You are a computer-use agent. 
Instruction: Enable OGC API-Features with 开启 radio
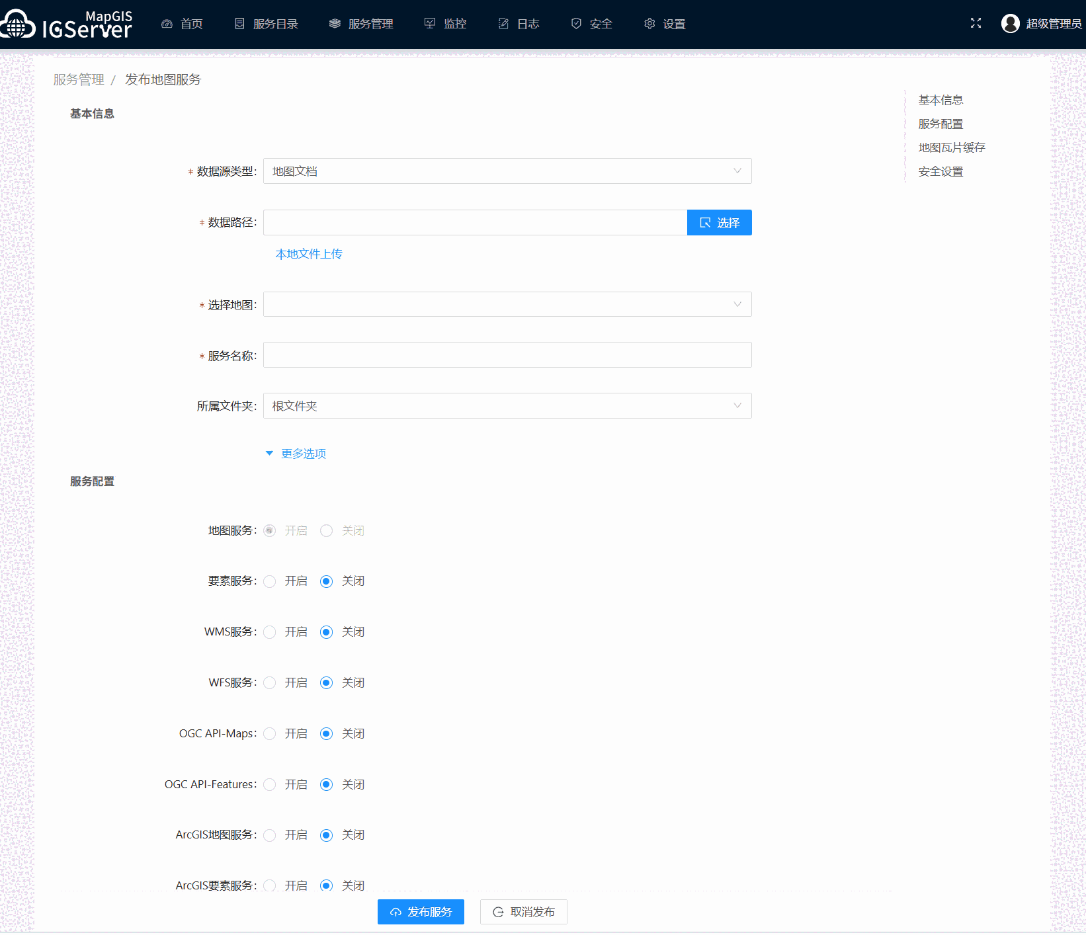[x=270, y=784]
